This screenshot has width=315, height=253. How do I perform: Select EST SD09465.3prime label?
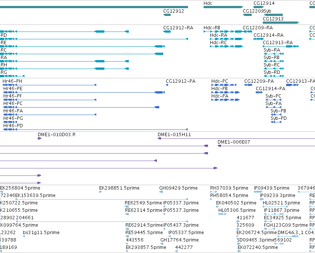point(256,240)
